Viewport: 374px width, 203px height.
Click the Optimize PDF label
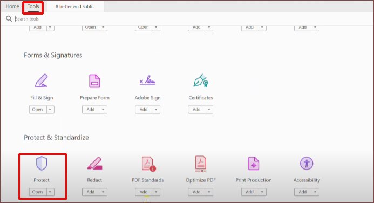point(201,180)
